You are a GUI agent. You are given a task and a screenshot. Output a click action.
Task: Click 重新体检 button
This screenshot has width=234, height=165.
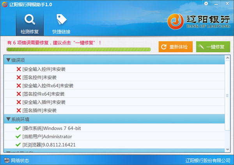click(x=175, y=47)
